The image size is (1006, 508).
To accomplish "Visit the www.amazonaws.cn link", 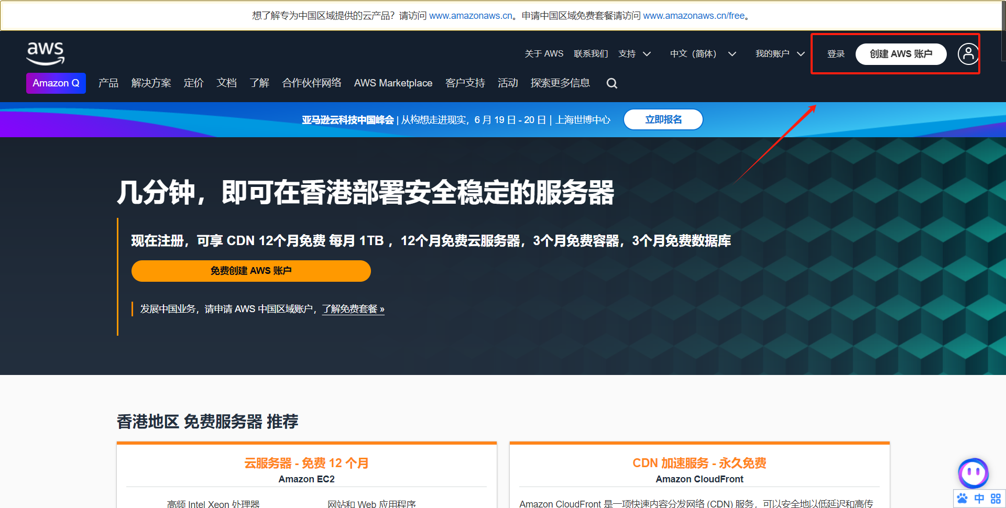I will click(471, 16).
